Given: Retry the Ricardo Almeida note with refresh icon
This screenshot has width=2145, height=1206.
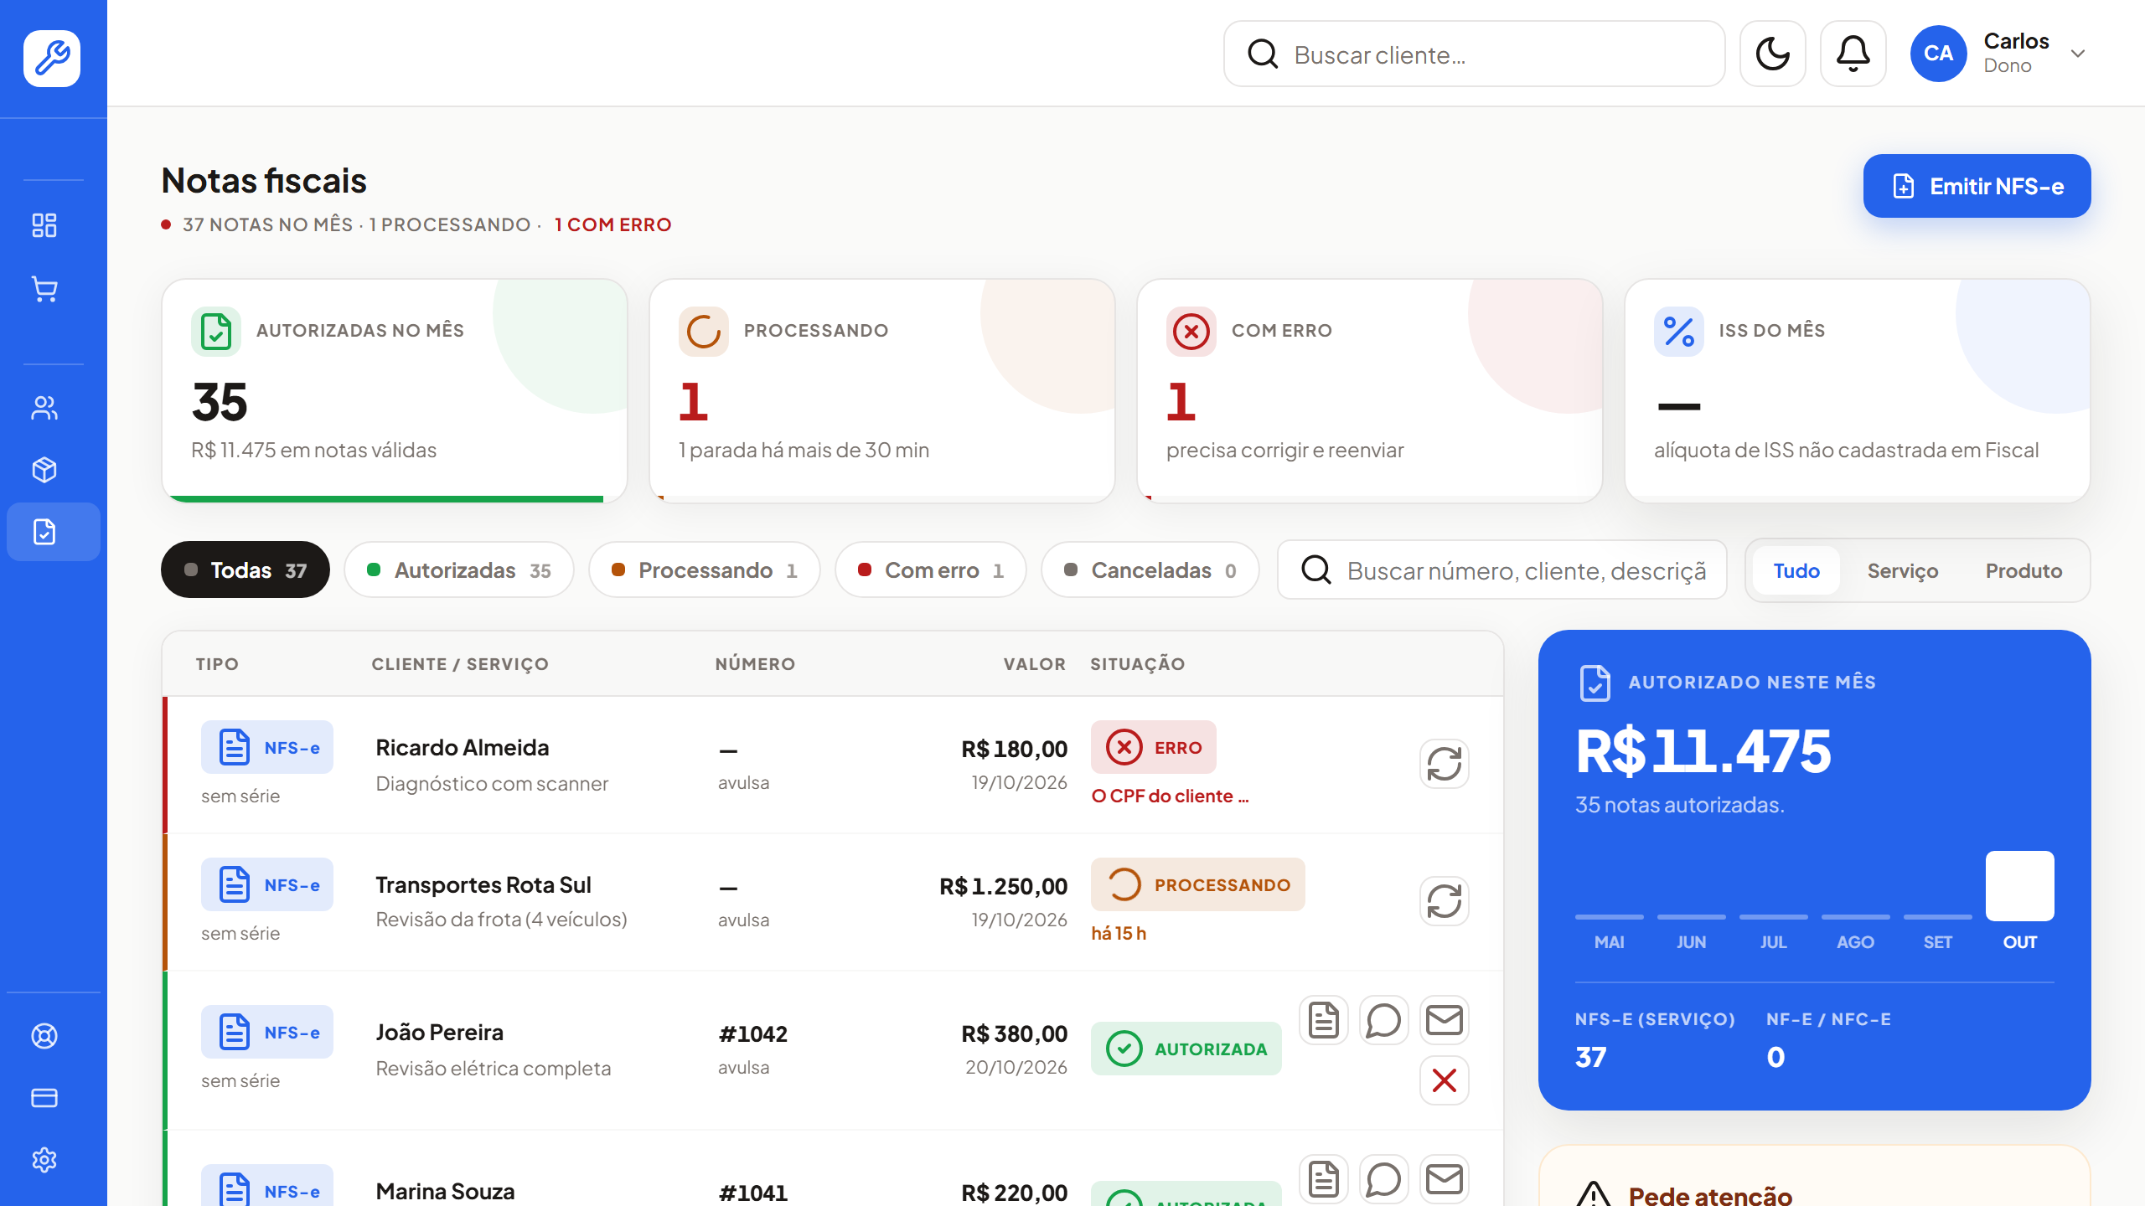Looking at the screenshot, I should point(1445,764).
